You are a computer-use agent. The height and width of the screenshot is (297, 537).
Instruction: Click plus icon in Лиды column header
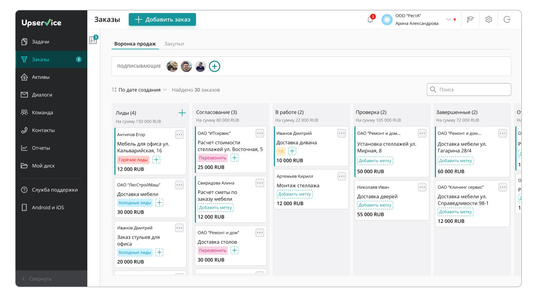(182, 113)
